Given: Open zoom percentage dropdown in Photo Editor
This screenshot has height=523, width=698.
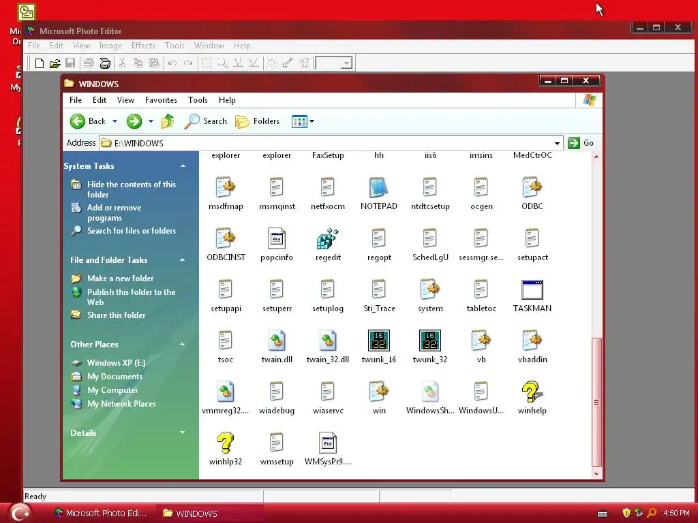Looking at the screenshot, I should (x=347, y=63).
